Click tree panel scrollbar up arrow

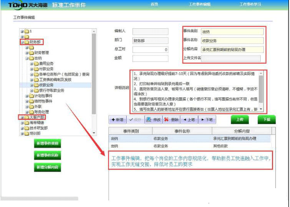[94, 31]
